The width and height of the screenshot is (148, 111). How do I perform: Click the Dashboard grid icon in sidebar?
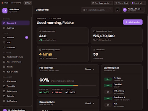(4, 23)
